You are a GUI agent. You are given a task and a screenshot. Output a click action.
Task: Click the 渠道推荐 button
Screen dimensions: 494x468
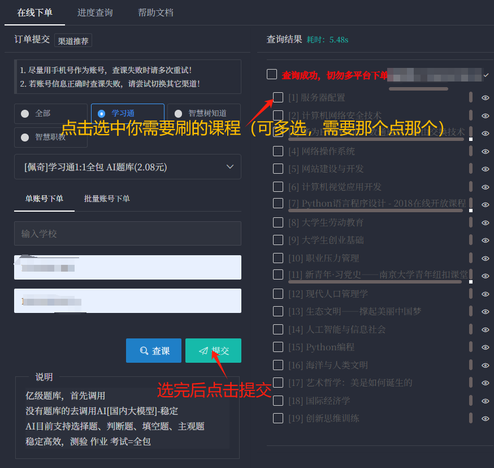tap(73, 41)
